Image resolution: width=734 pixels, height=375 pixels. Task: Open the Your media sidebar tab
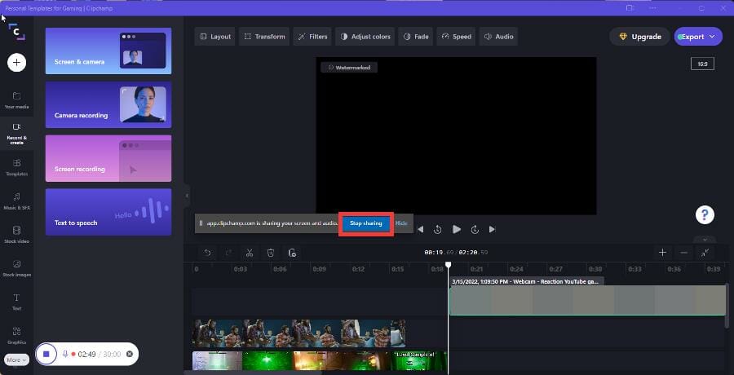(x=16, y=100)
